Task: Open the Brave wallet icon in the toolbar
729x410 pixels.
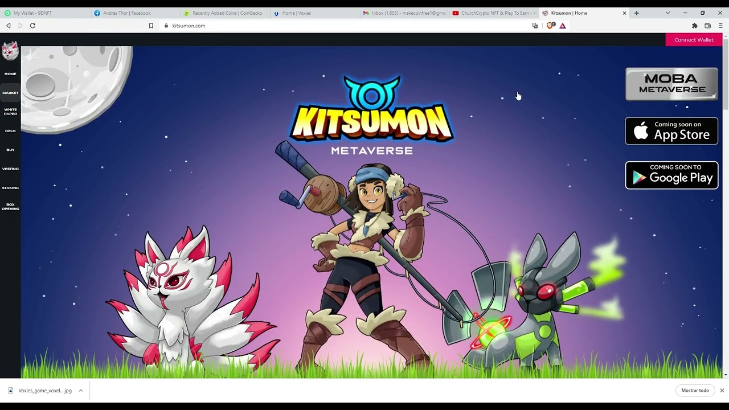Action: 708,26
